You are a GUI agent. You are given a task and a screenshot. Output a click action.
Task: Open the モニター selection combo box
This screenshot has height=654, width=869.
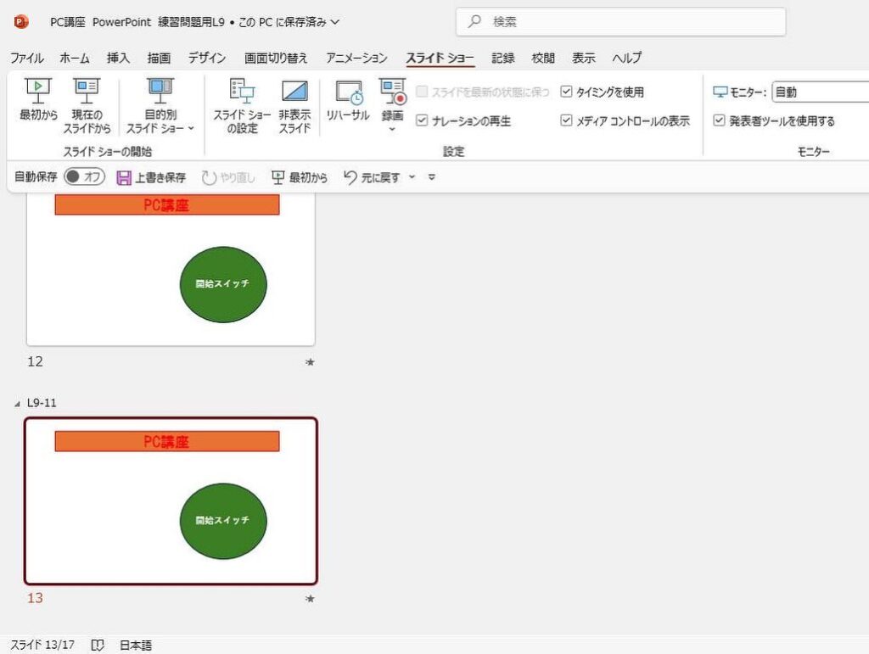819,92
